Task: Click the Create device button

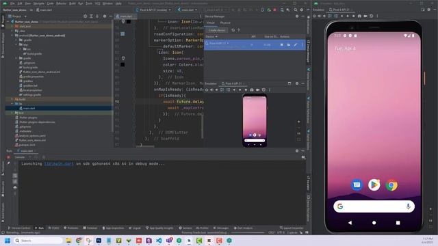Action: tap(217, 30)
